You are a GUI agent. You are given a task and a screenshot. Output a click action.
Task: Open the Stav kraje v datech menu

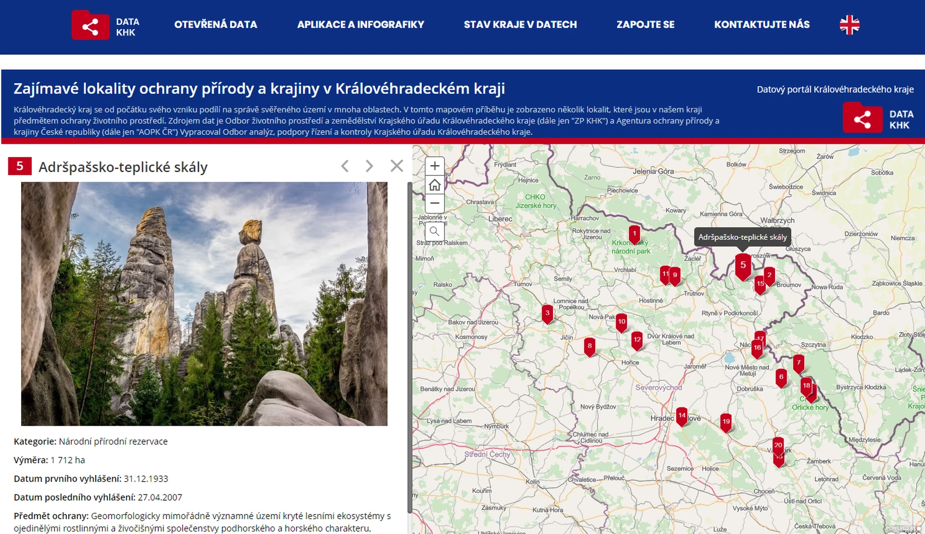[520, 25]
